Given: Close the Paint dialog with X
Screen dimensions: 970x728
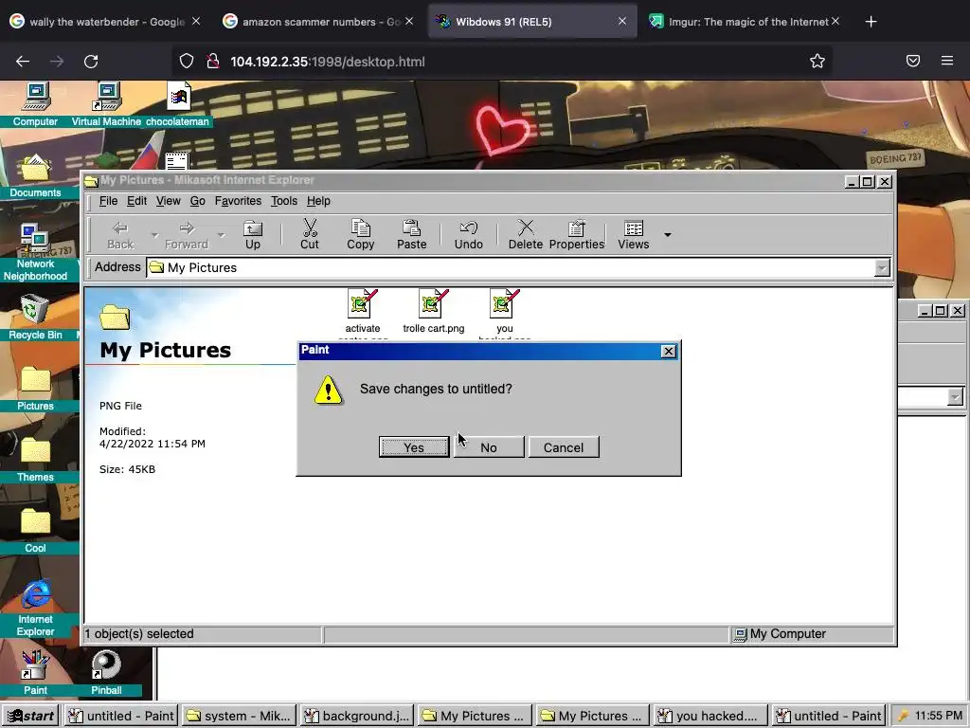Looking at the screenshot, I should pos(668,351).
